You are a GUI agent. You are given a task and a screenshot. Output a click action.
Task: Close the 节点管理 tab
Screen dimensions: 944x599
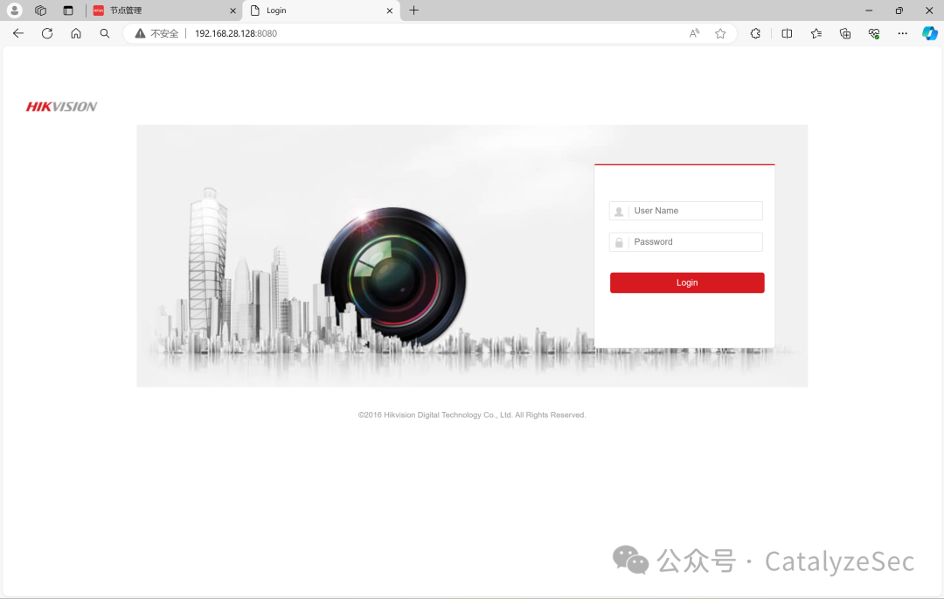233,10
